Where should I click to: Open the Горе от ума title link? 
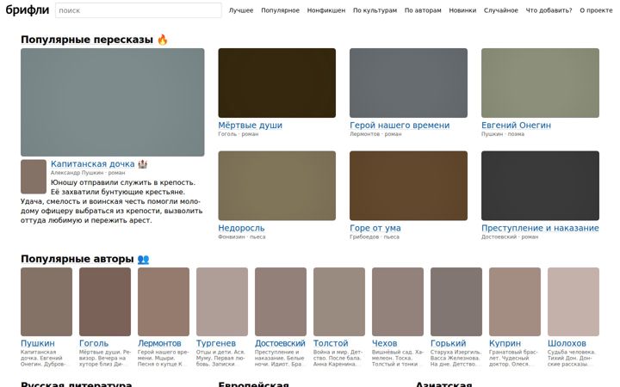(x=375, y=228)
